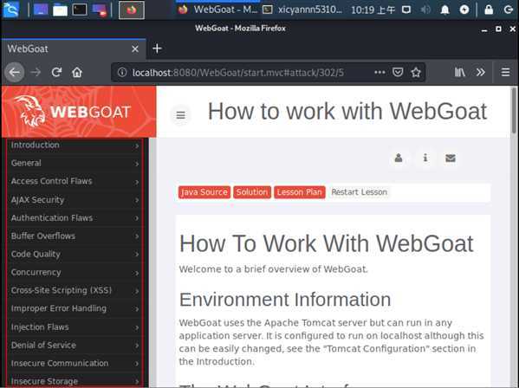Click the Restart Lesson link
Viewport: 519px width, 388px height.
[359, 192]
